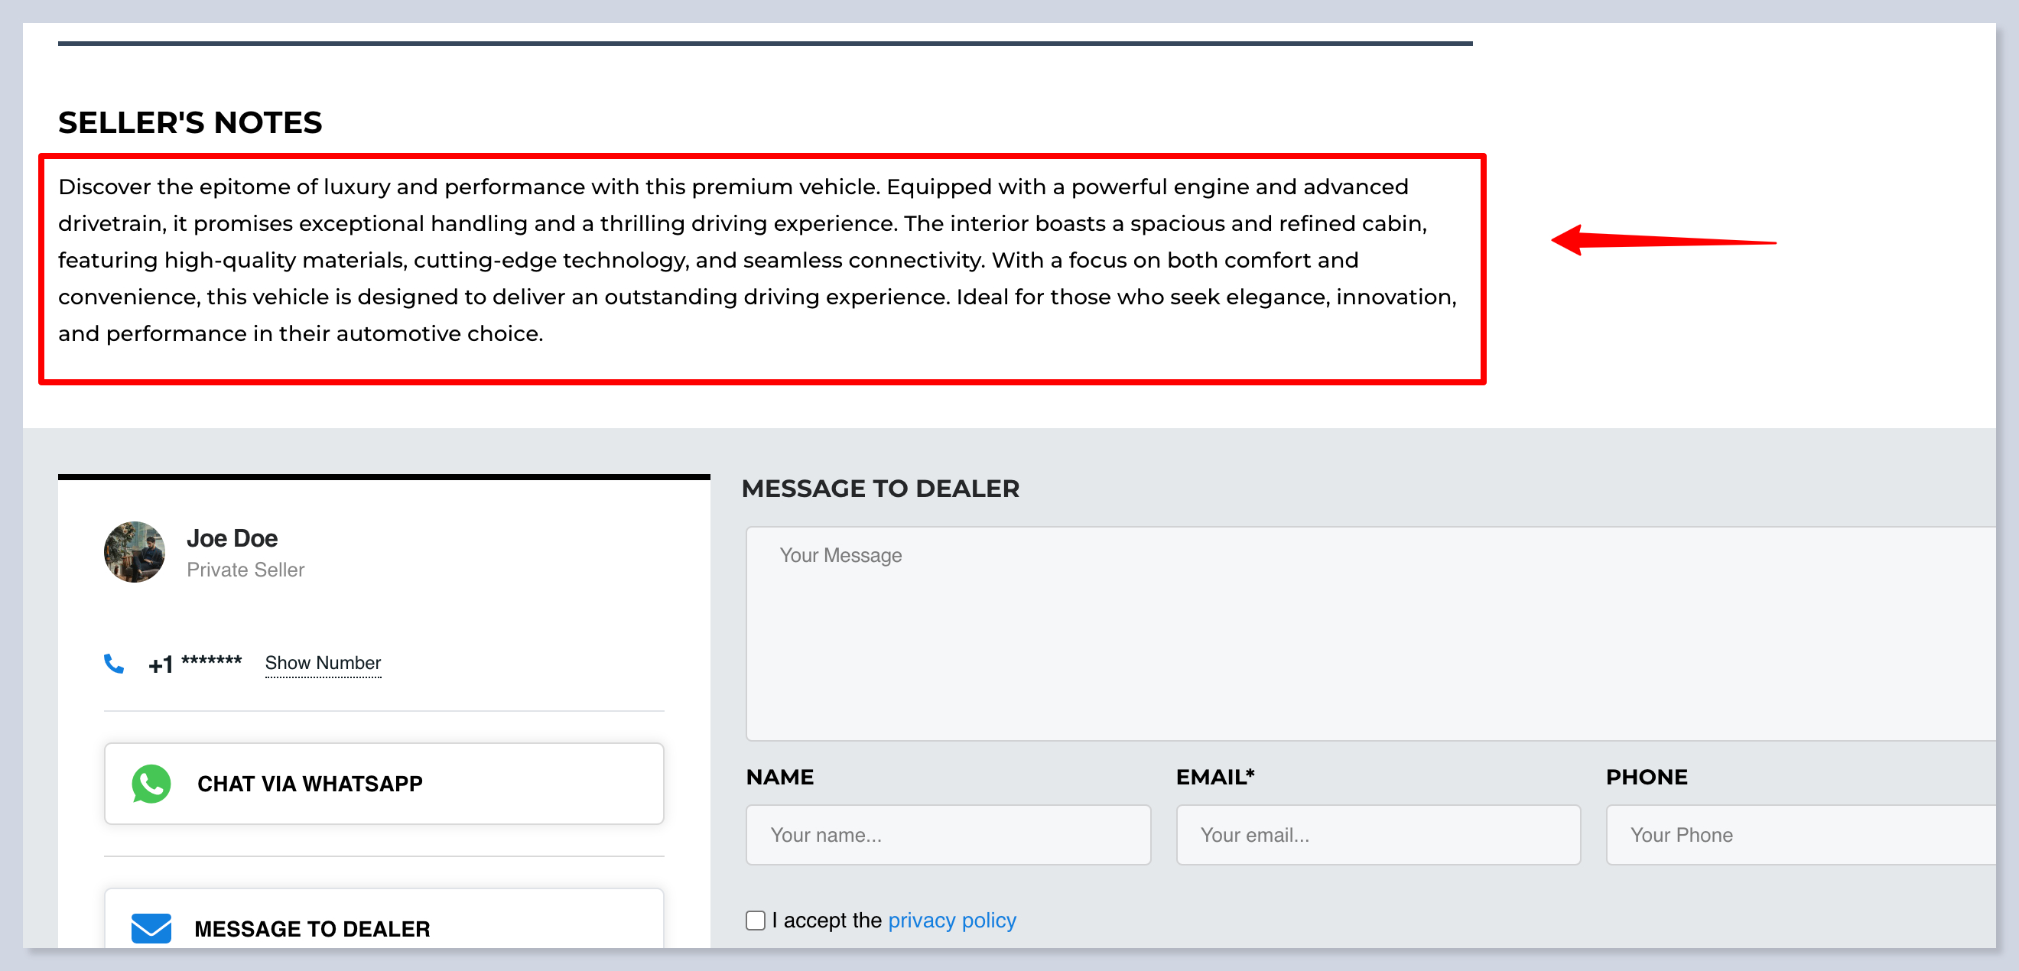
Task: Click the Message to Dealer form heading
Action: [879, 489]
